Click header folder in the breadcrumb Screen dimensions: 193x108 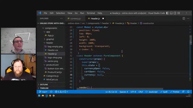pos(106,23)
